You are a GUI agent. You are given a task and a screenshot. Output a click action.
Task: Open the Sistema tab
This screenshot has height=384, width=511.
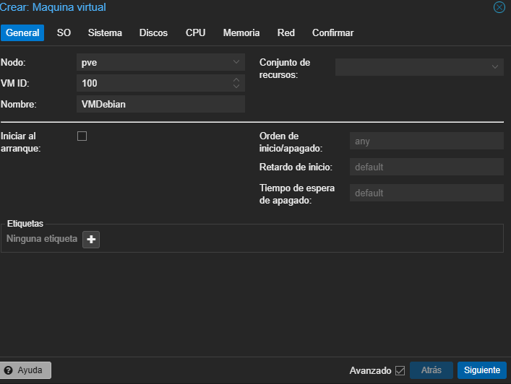[x=105, y=33]
